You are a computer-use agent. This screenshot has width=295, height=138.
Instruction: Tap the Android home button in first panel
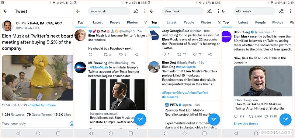38,134
